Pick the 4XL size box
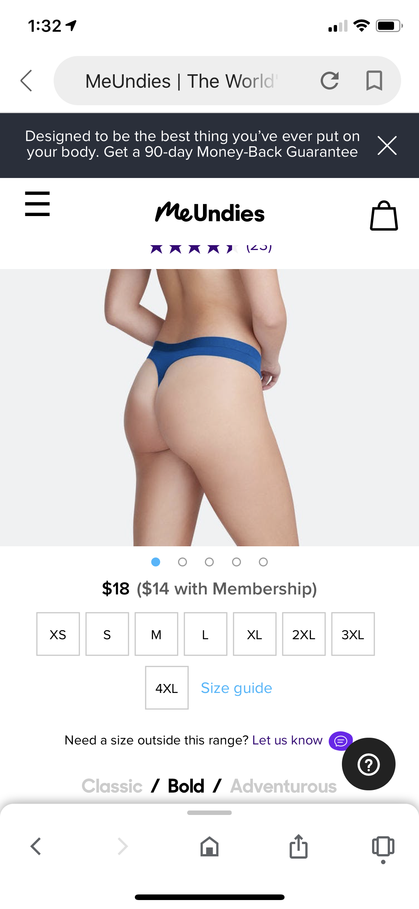This screenshot has height=909, width=419. pos(167,688)
